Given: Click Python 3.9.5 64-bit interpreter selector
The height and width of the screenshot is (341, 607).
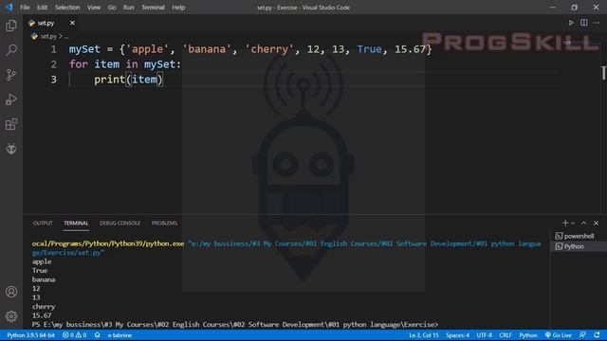Looking at the screenshot, I should (x=30, y=335).
